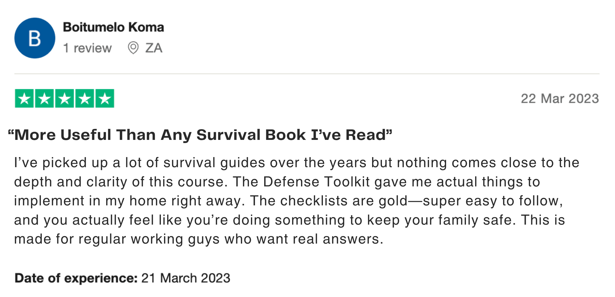Click the experience date 21 March 2023
The width and height of the screenshot is (615, 297).
point(186,278)
